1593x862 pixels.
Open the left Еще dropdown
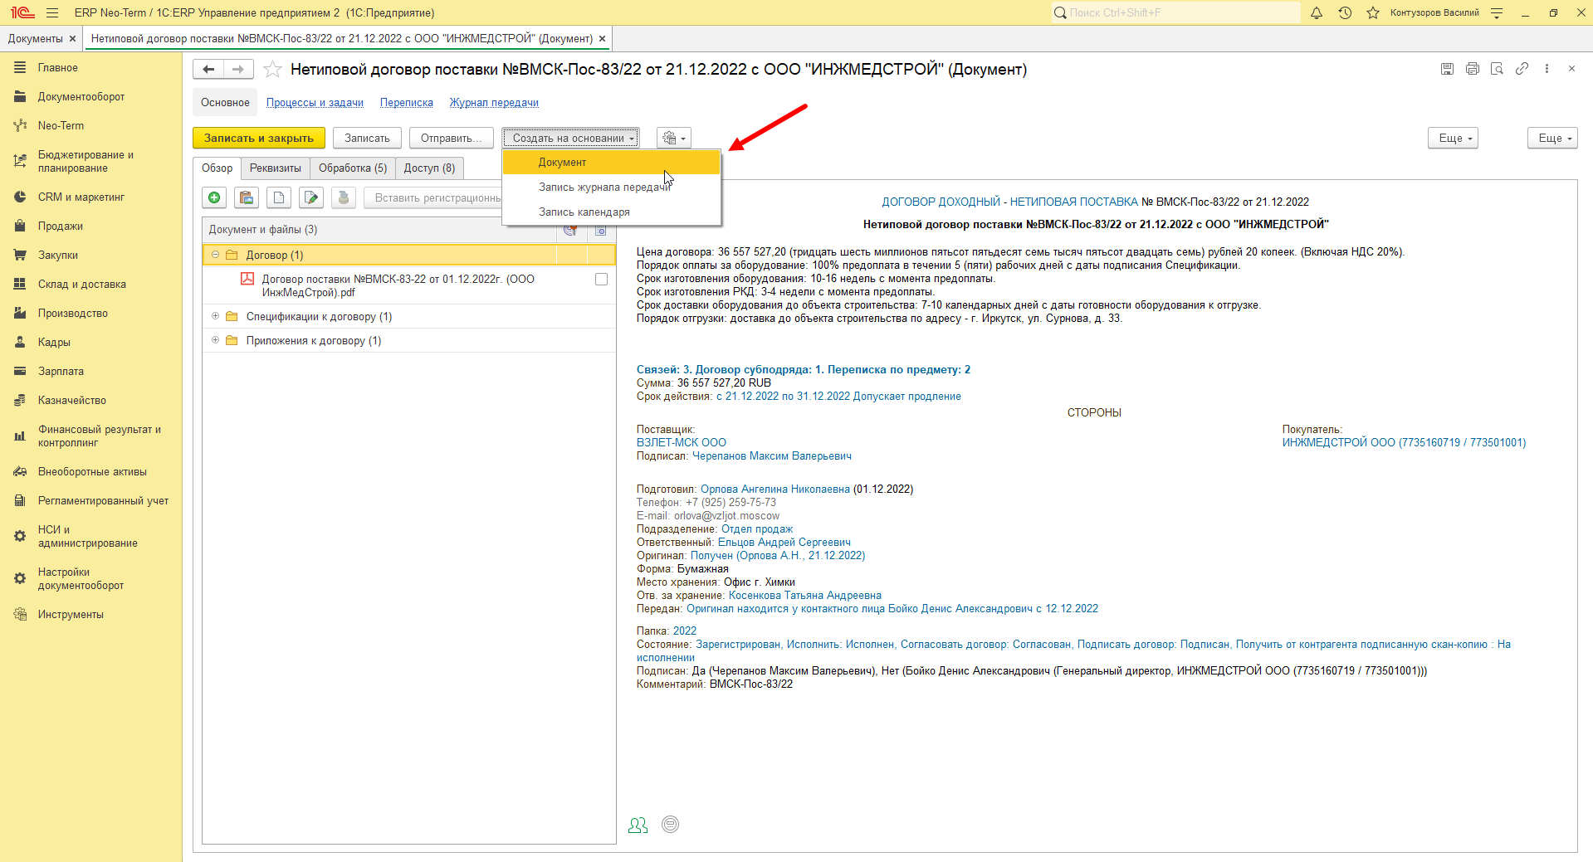point(1453,138)
